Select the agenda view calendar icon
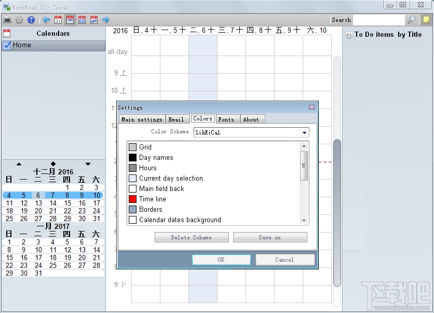 (x=94, y=20)
